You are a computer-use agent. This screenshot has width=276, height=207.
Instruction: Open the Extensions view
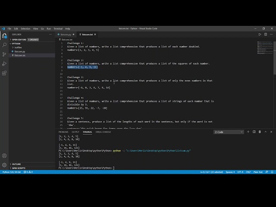click(x=4, y=73)
